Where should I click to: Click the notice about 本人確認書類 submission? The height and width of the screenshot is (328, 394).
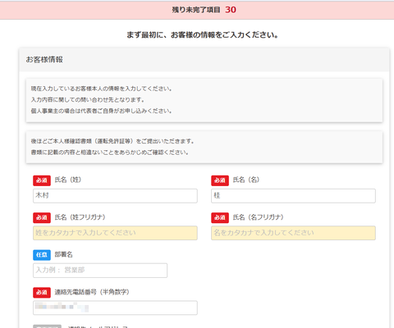point(204,147)
